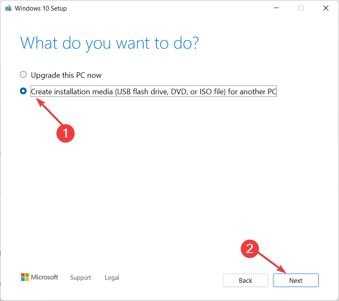Click 'Create installation media (USB flash drive, DVD, or ISO file)' label

[x=153, y=91]
